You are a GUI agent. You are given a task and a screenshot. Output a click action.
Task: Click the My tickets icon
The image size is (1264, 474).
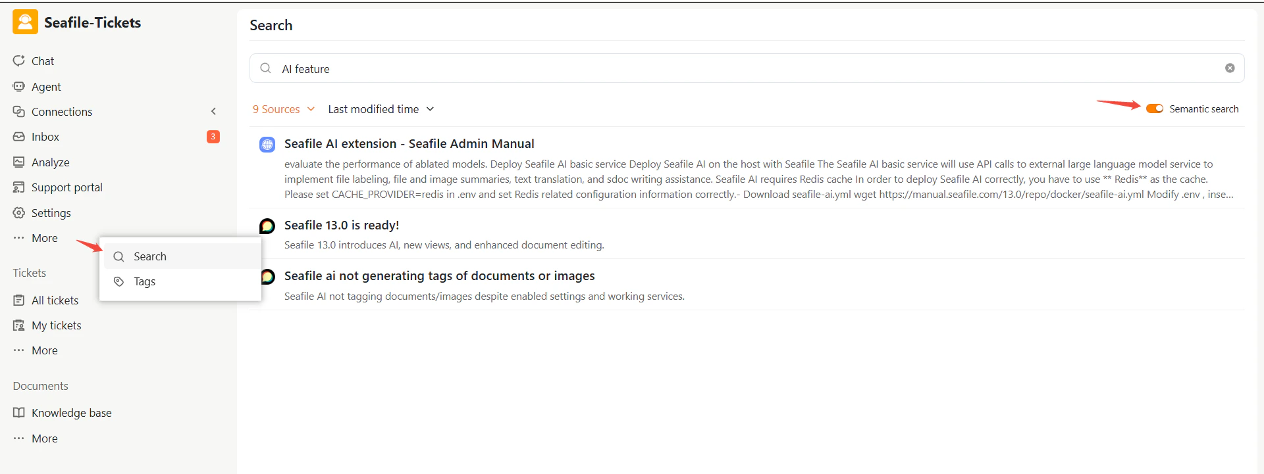tap(19, 325)
